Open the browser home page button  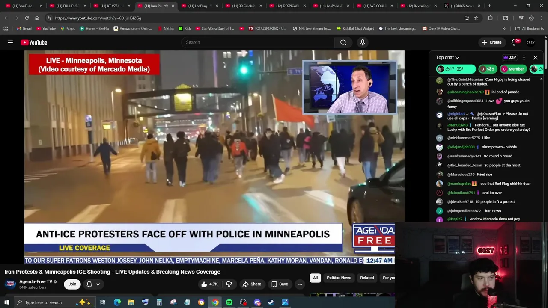[37, 18]
